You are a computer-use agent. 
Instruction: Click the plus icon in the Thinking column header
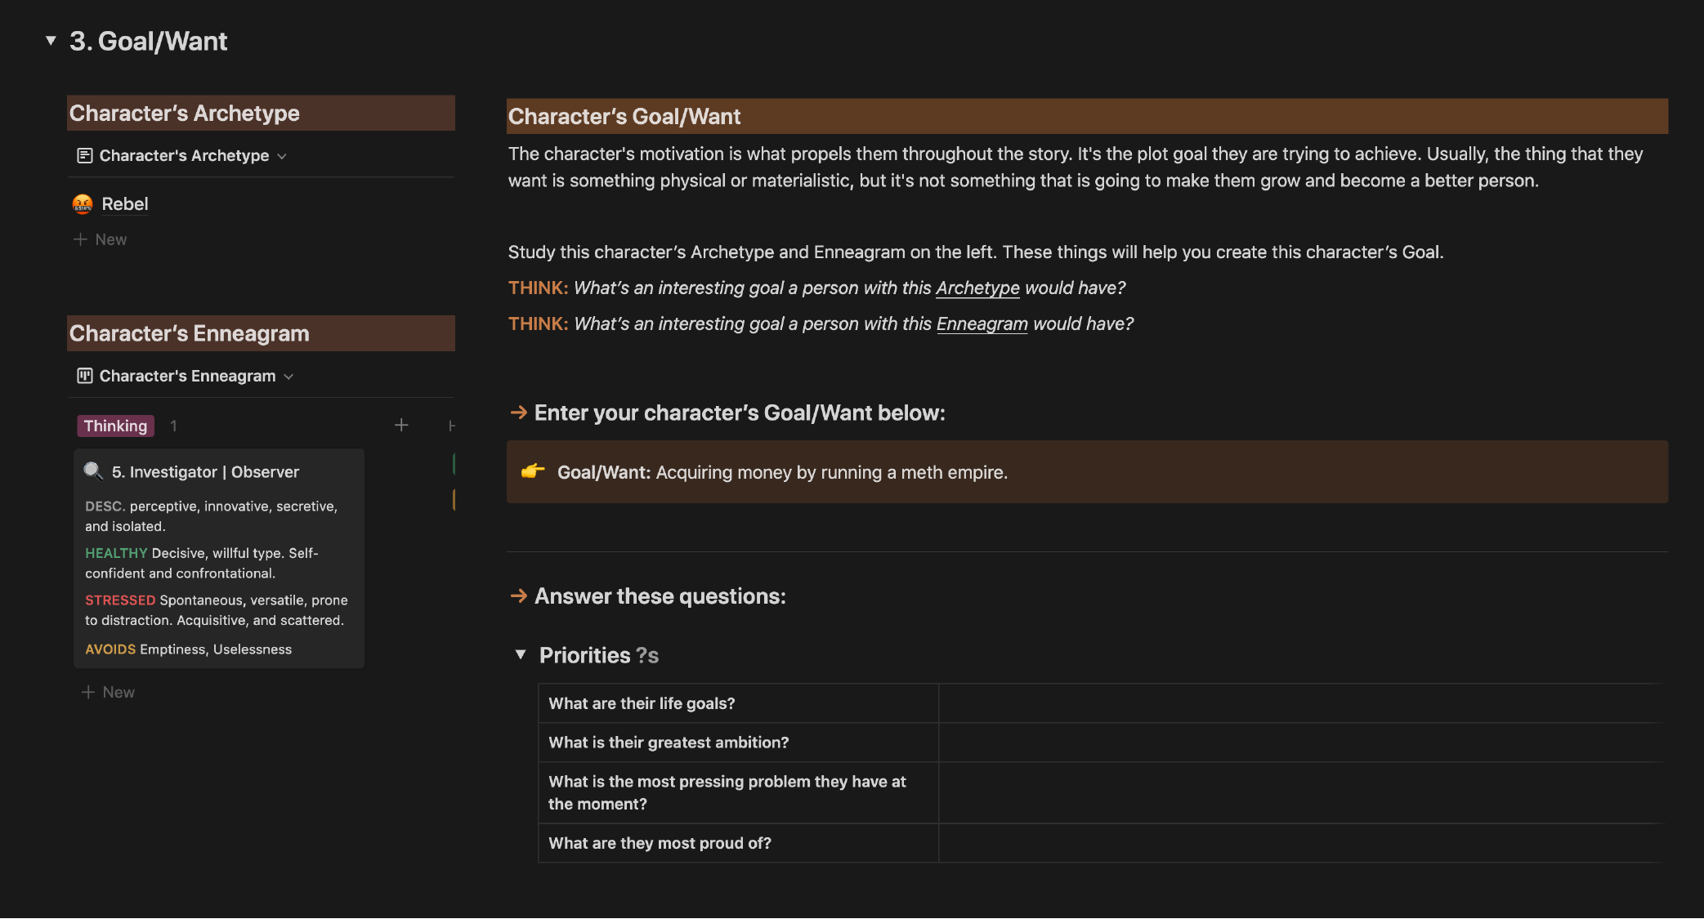[401, 425]
